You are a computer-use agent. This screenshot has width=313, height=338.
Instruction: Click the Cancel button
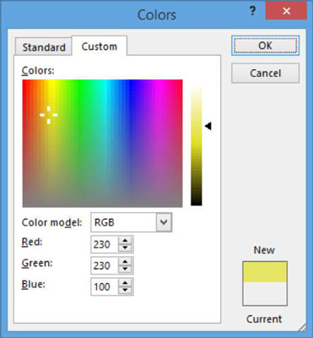[265, 74]
